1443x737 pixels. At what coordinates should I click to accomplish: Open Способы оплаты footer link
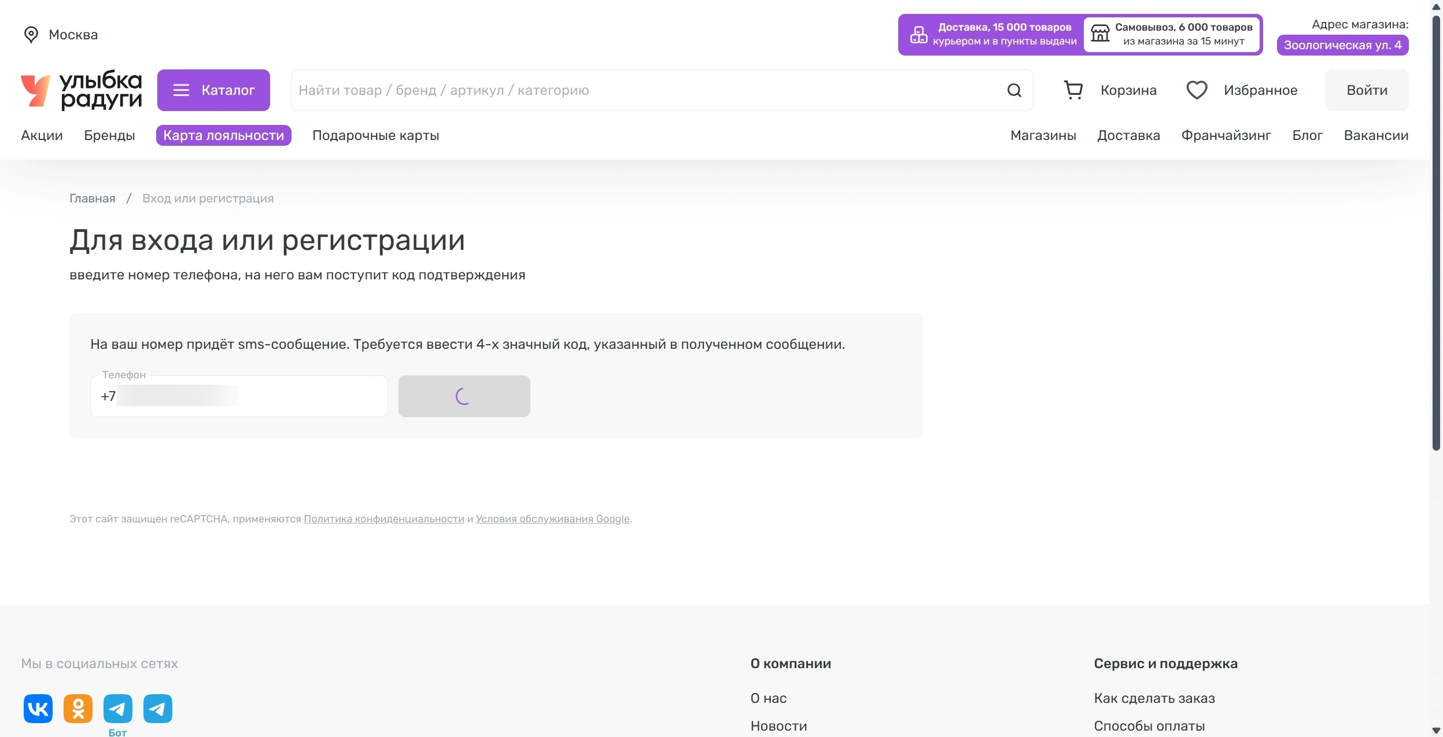1149,726
